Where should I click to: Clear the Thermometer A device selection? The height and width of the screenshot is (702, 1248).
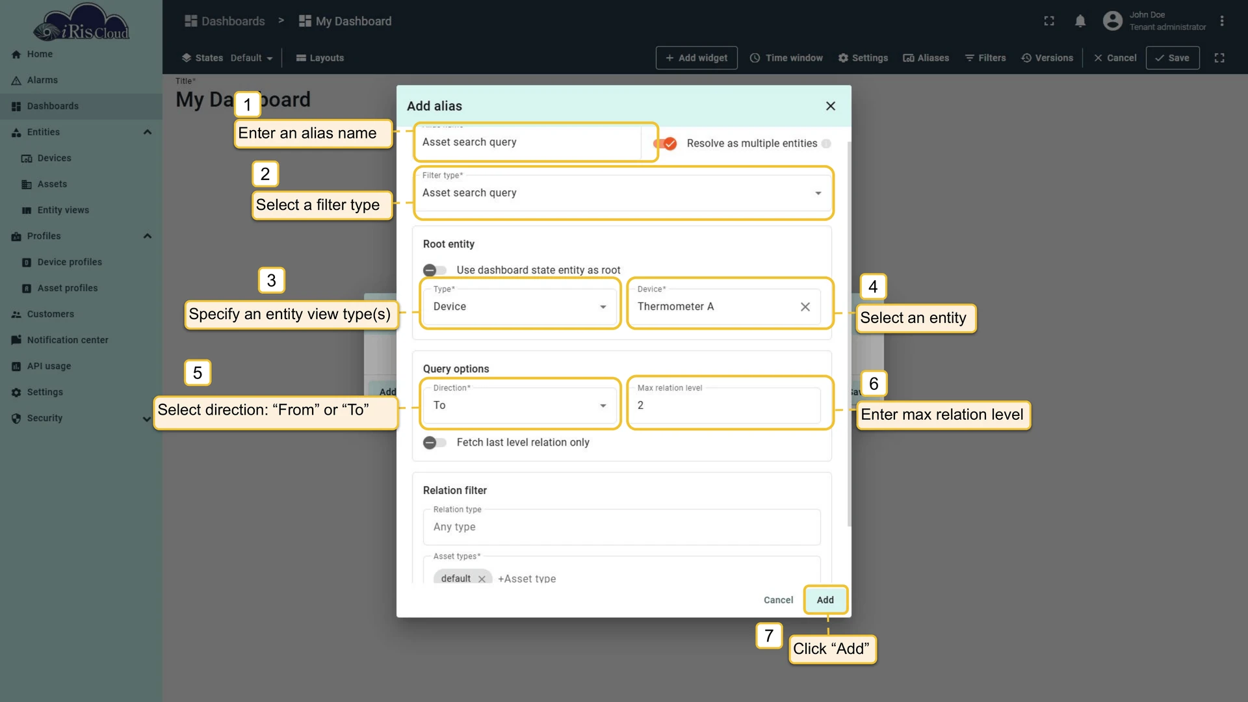[x=805, y=307]
